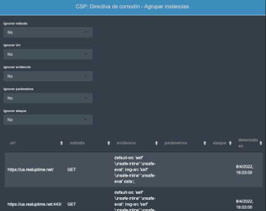The height and width of the screenshot is (211, 266).
Task: Sort table by método column arrows
Action: [109, 143]
